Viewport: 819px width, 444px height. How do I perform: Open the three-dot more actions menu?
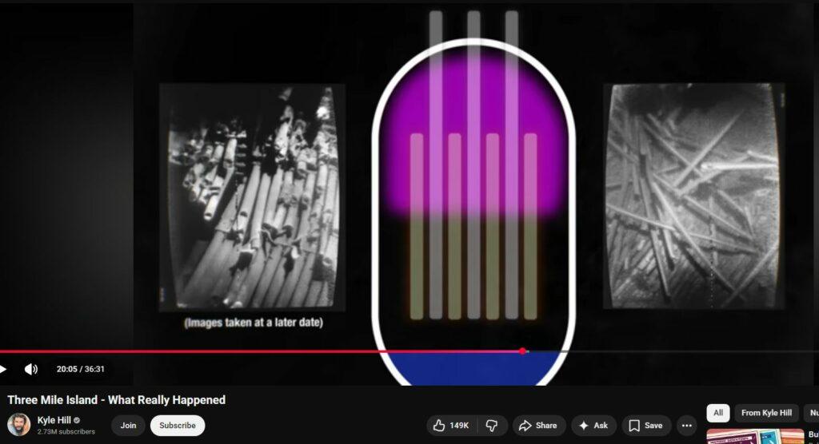click(686, 426)
